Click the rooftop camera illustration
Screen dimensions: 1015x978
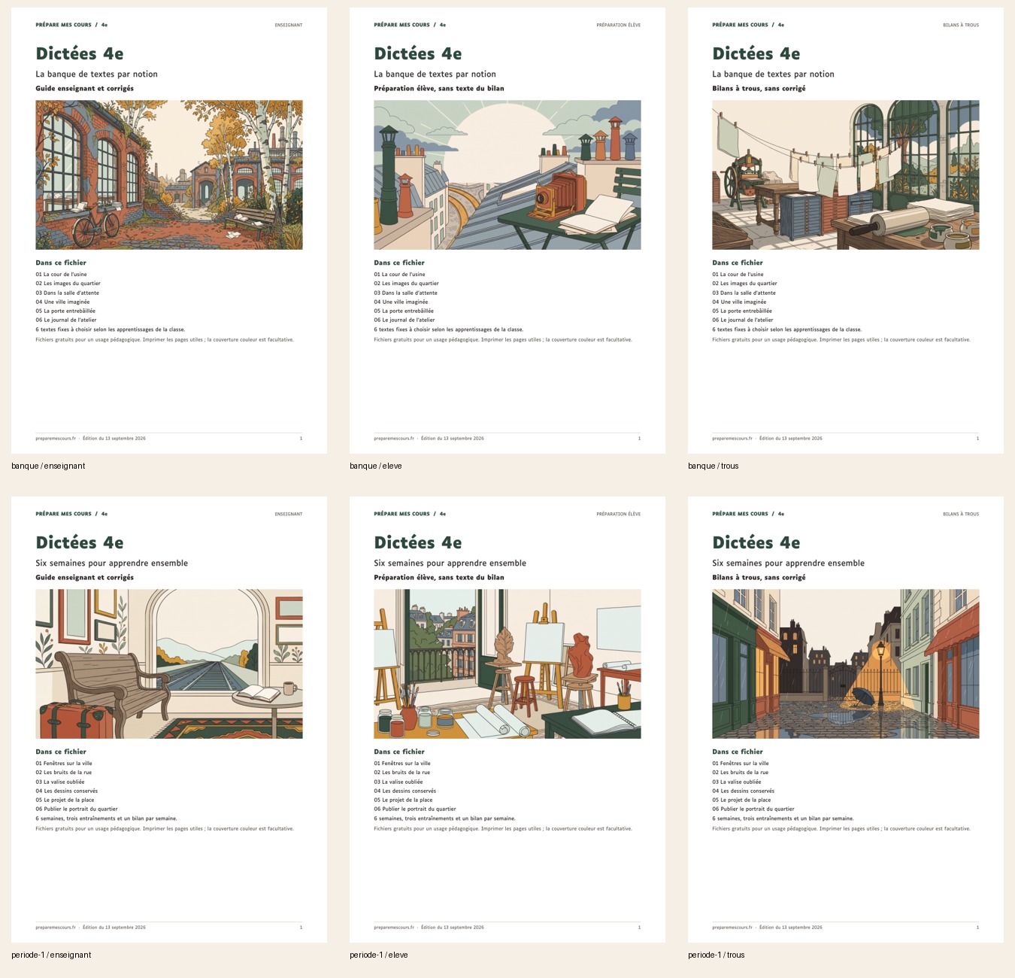point(507,175)
